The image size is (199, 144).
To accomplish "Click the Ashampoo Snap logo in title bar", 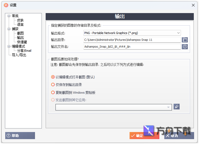I will (6, 5).
